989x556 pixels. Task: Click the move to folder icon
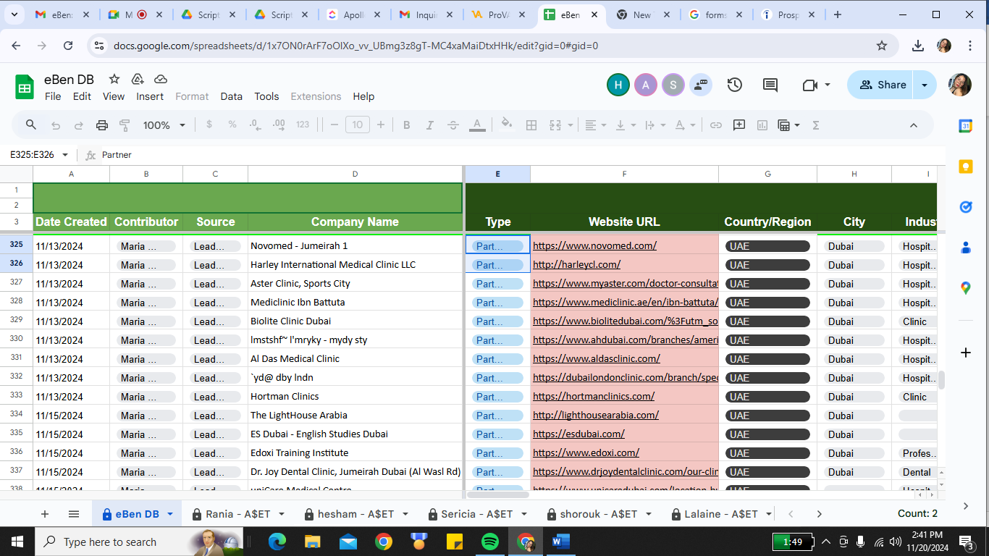pyautogui.click(x=138, y=80)
